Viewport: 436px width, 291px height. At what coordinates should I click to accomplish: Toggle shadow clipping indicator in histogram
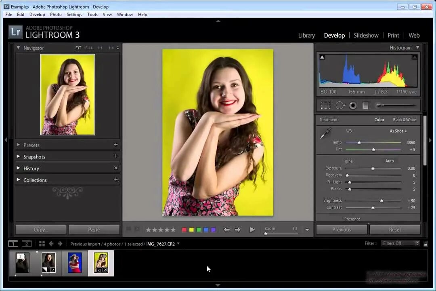coord(322,57)
